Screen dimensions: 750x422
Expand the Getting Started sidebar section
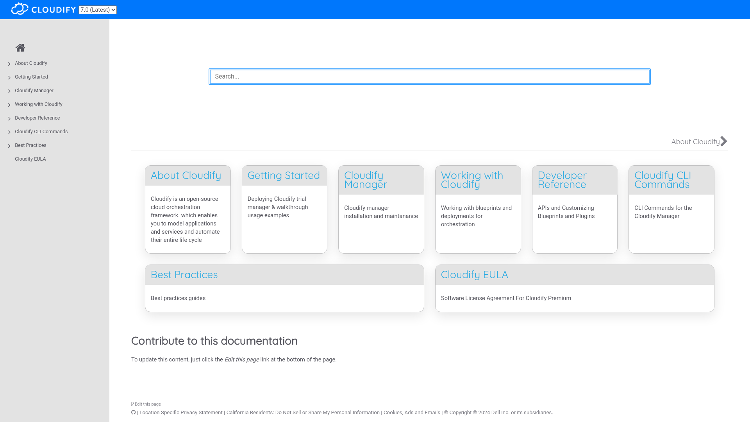point(9,77)
